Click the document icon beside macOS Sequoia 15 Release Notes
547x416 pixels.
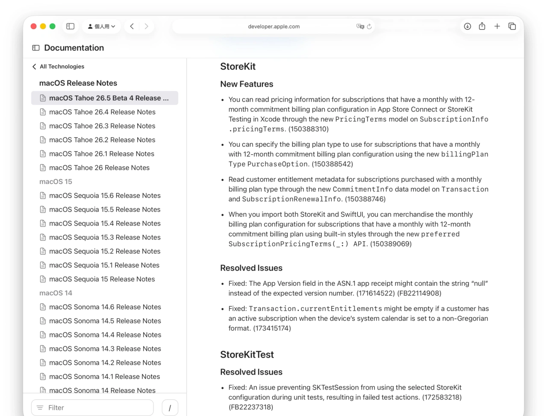(43, 279)
